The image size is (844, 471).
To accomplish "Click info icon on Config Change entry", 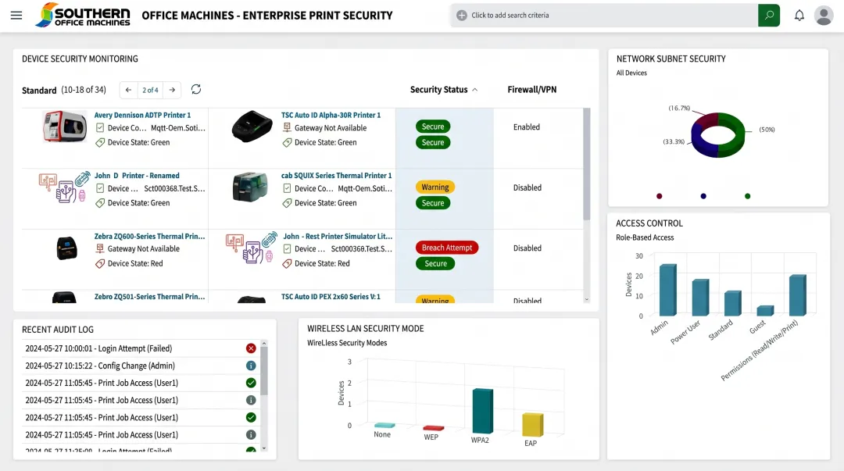I will 251,366.
